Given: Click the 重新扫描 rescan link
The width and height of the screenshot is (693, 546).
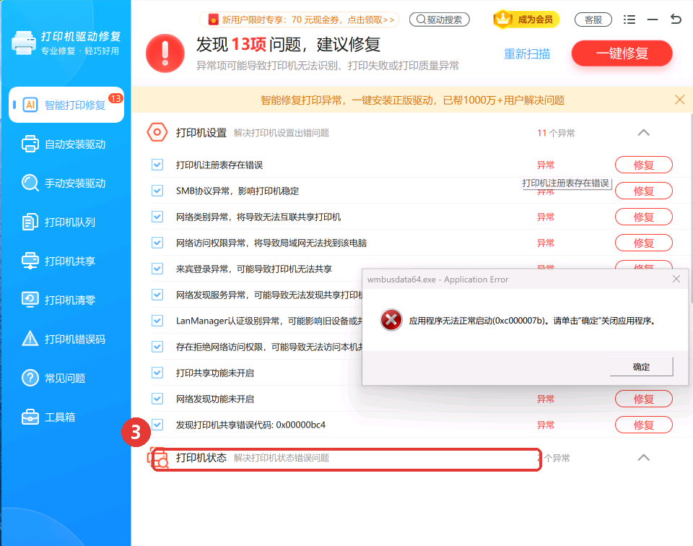Looking at the screenshot, I should pyautogui.click(x=527, y=54).
